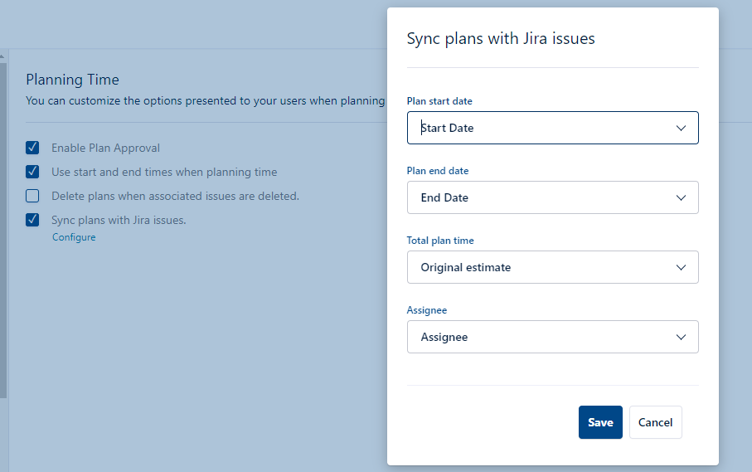Open the Start Date dropdown
The image size is (752, 472).
point(552,128)
